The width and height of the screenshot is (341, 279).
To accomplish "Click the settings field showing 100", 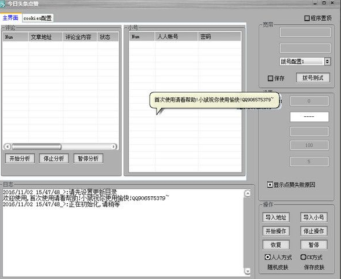I will coord(309,145).
